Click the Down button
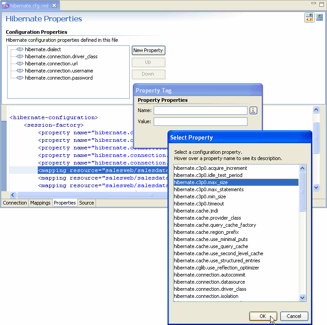This screenshot has width=327, height=325. coord(148,74)
